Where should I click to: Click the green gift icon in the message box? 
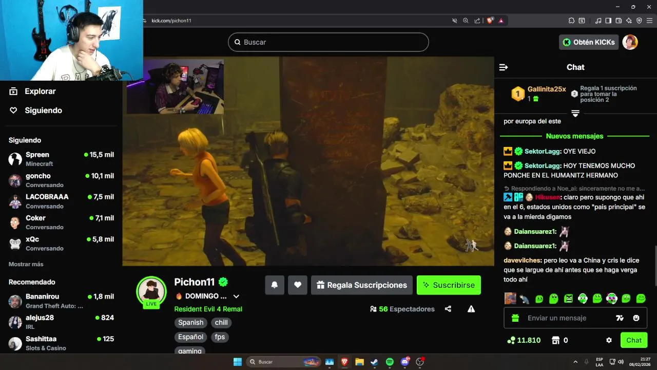click(515, 318)
